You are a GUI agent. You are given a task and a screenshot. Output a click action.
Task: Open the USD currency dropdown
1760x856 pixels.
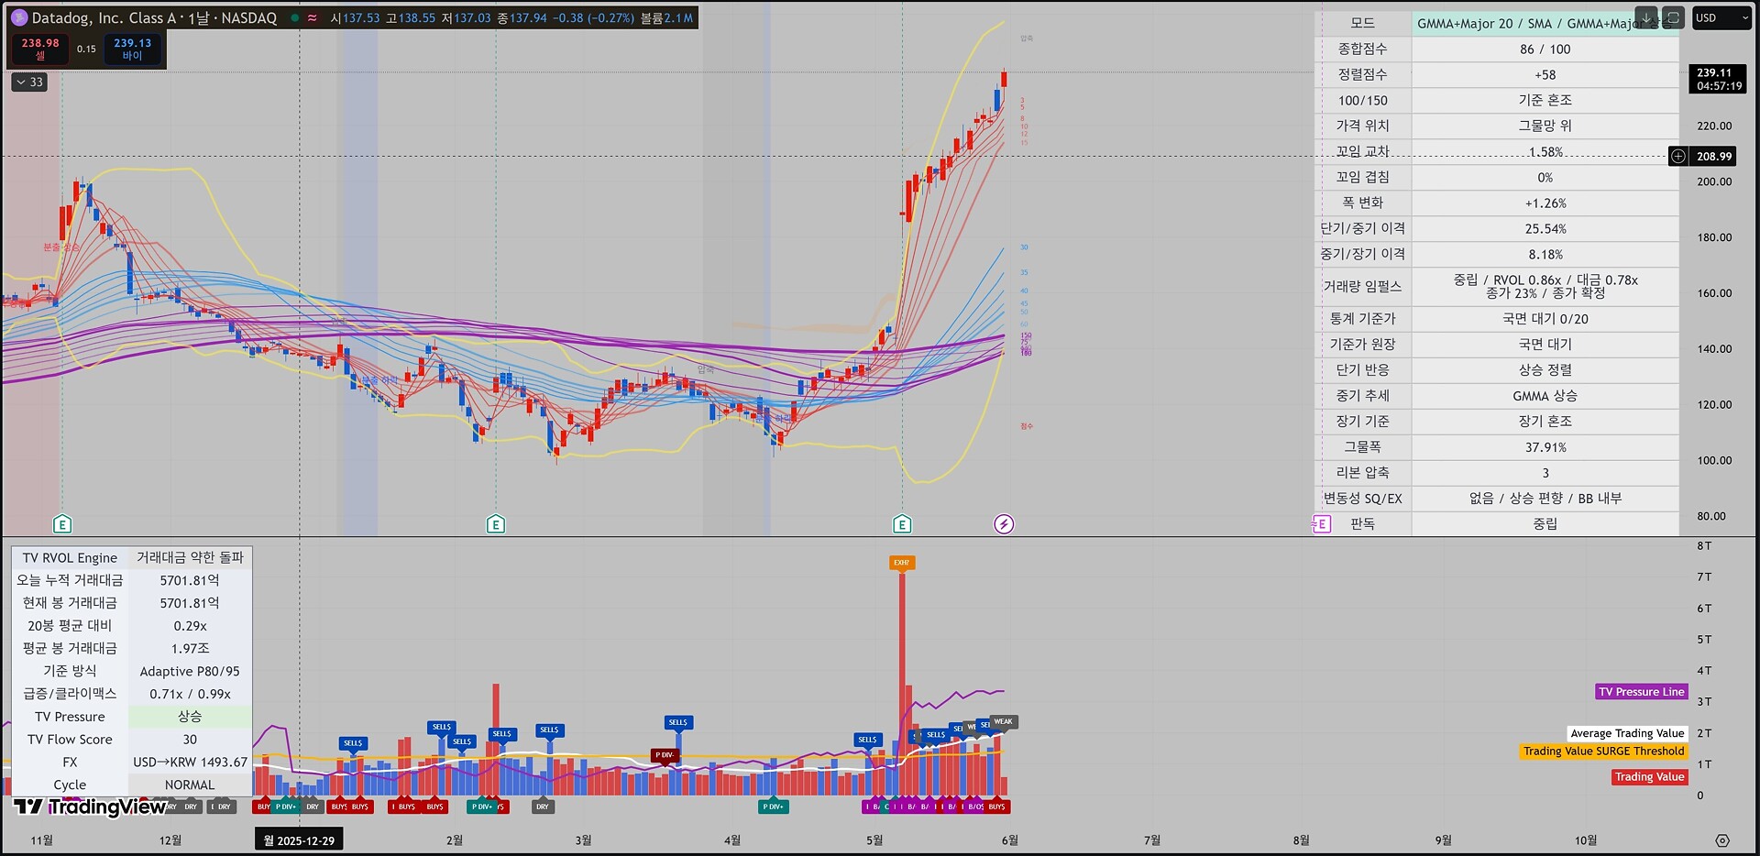click(x=1721, y=17)
